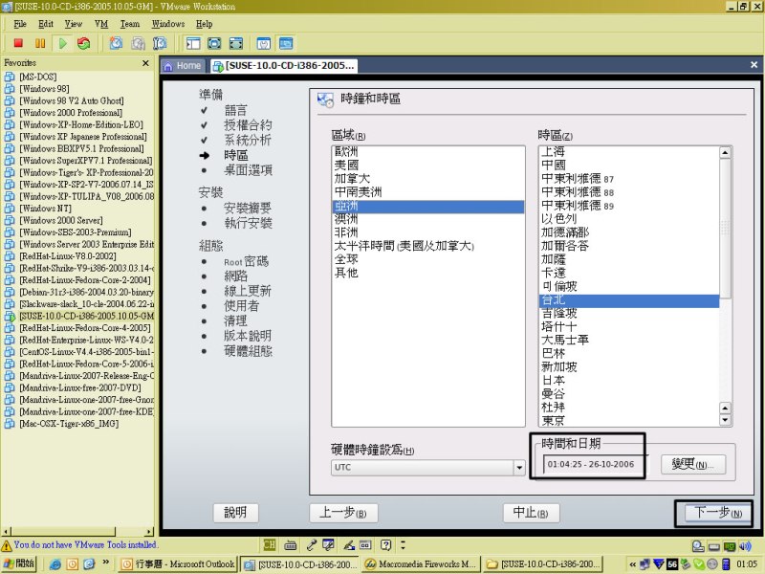Expand hidden system tray icons

pos(633,564)
